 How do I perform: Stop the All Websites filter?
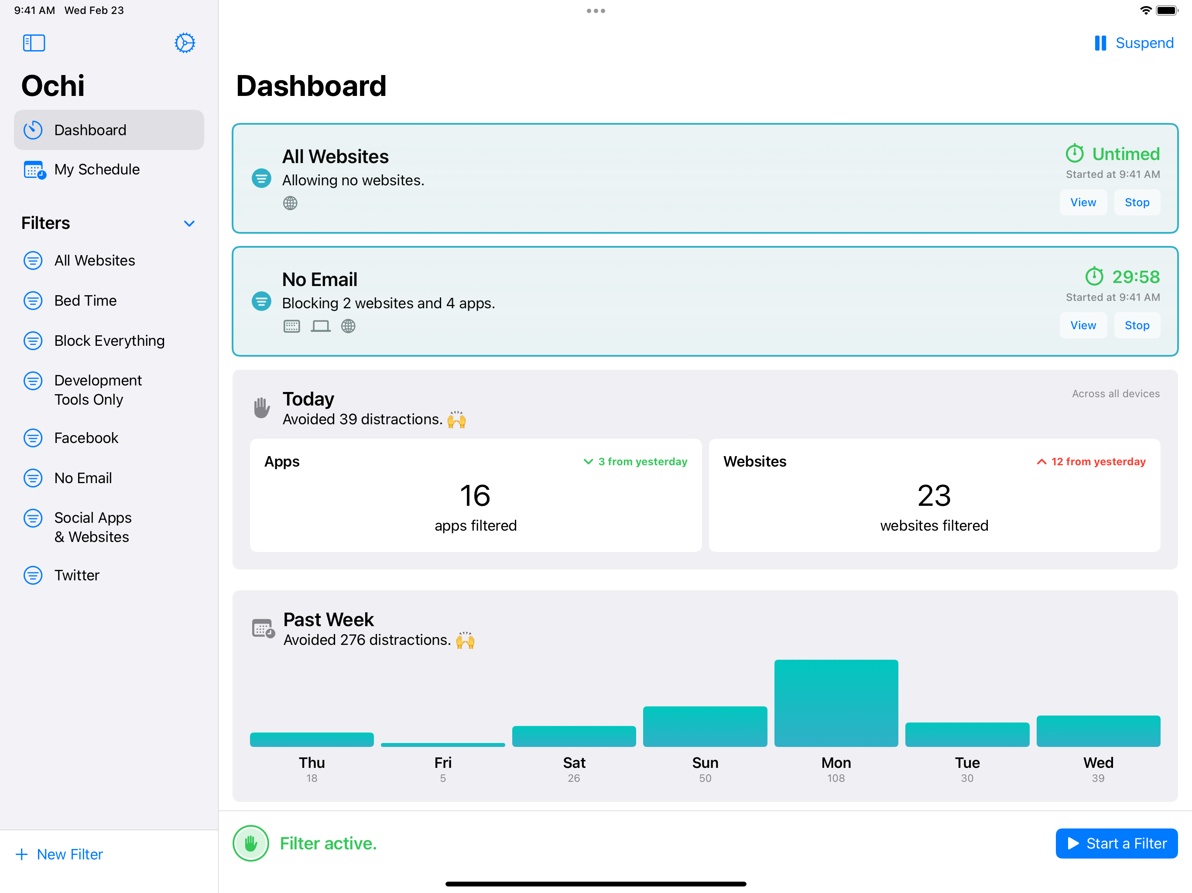click(1137, 202)
